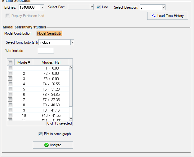The height and width of the screenshot is (157, 194).
Task: Toggle the Line checkbox
Action: (98, 7)
